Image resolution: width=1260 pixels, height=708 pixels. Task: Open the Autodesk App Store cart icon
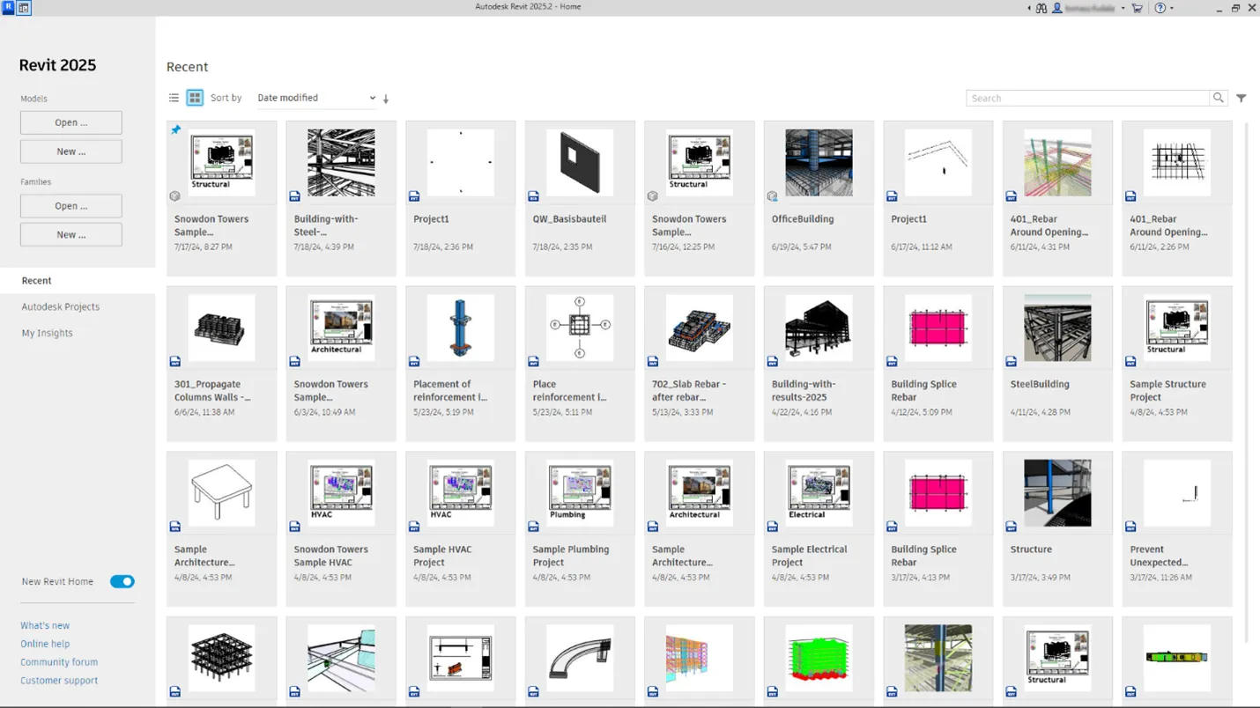click(1138, 8)
